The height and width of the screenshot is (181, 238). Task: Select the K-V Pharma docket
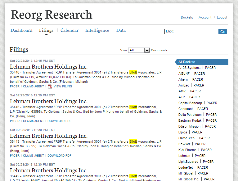coord(187,150)
